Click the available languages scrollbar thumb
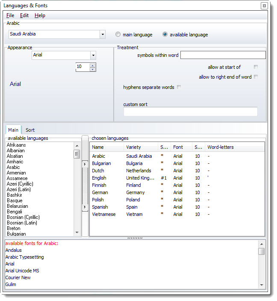277x301 pixels. [x=77, y=154]
